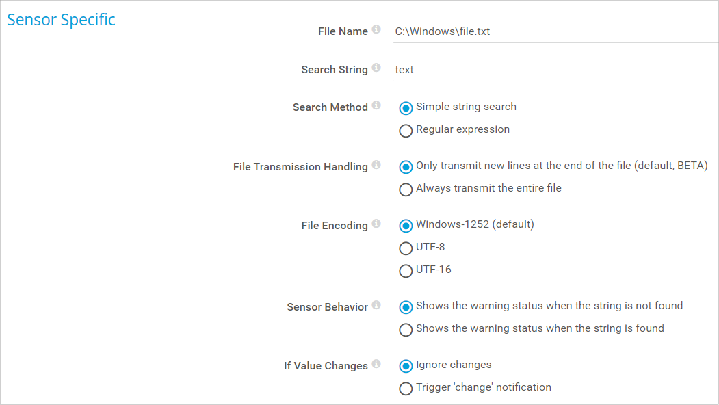Focus the Search String text field
The image size is (719, 405).
(554, 70)
